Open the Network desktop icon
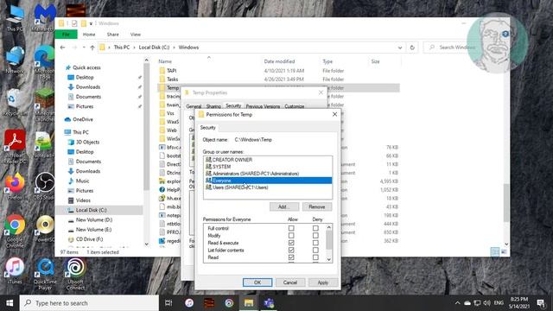 click(15, 60)
